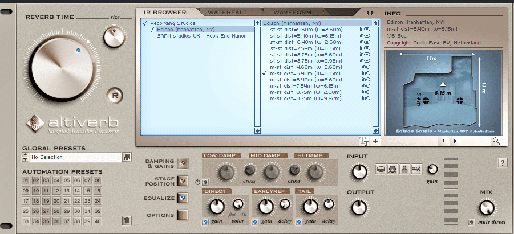Click the large Input level knob
This screenshot has width=514, height=234.
359,172
